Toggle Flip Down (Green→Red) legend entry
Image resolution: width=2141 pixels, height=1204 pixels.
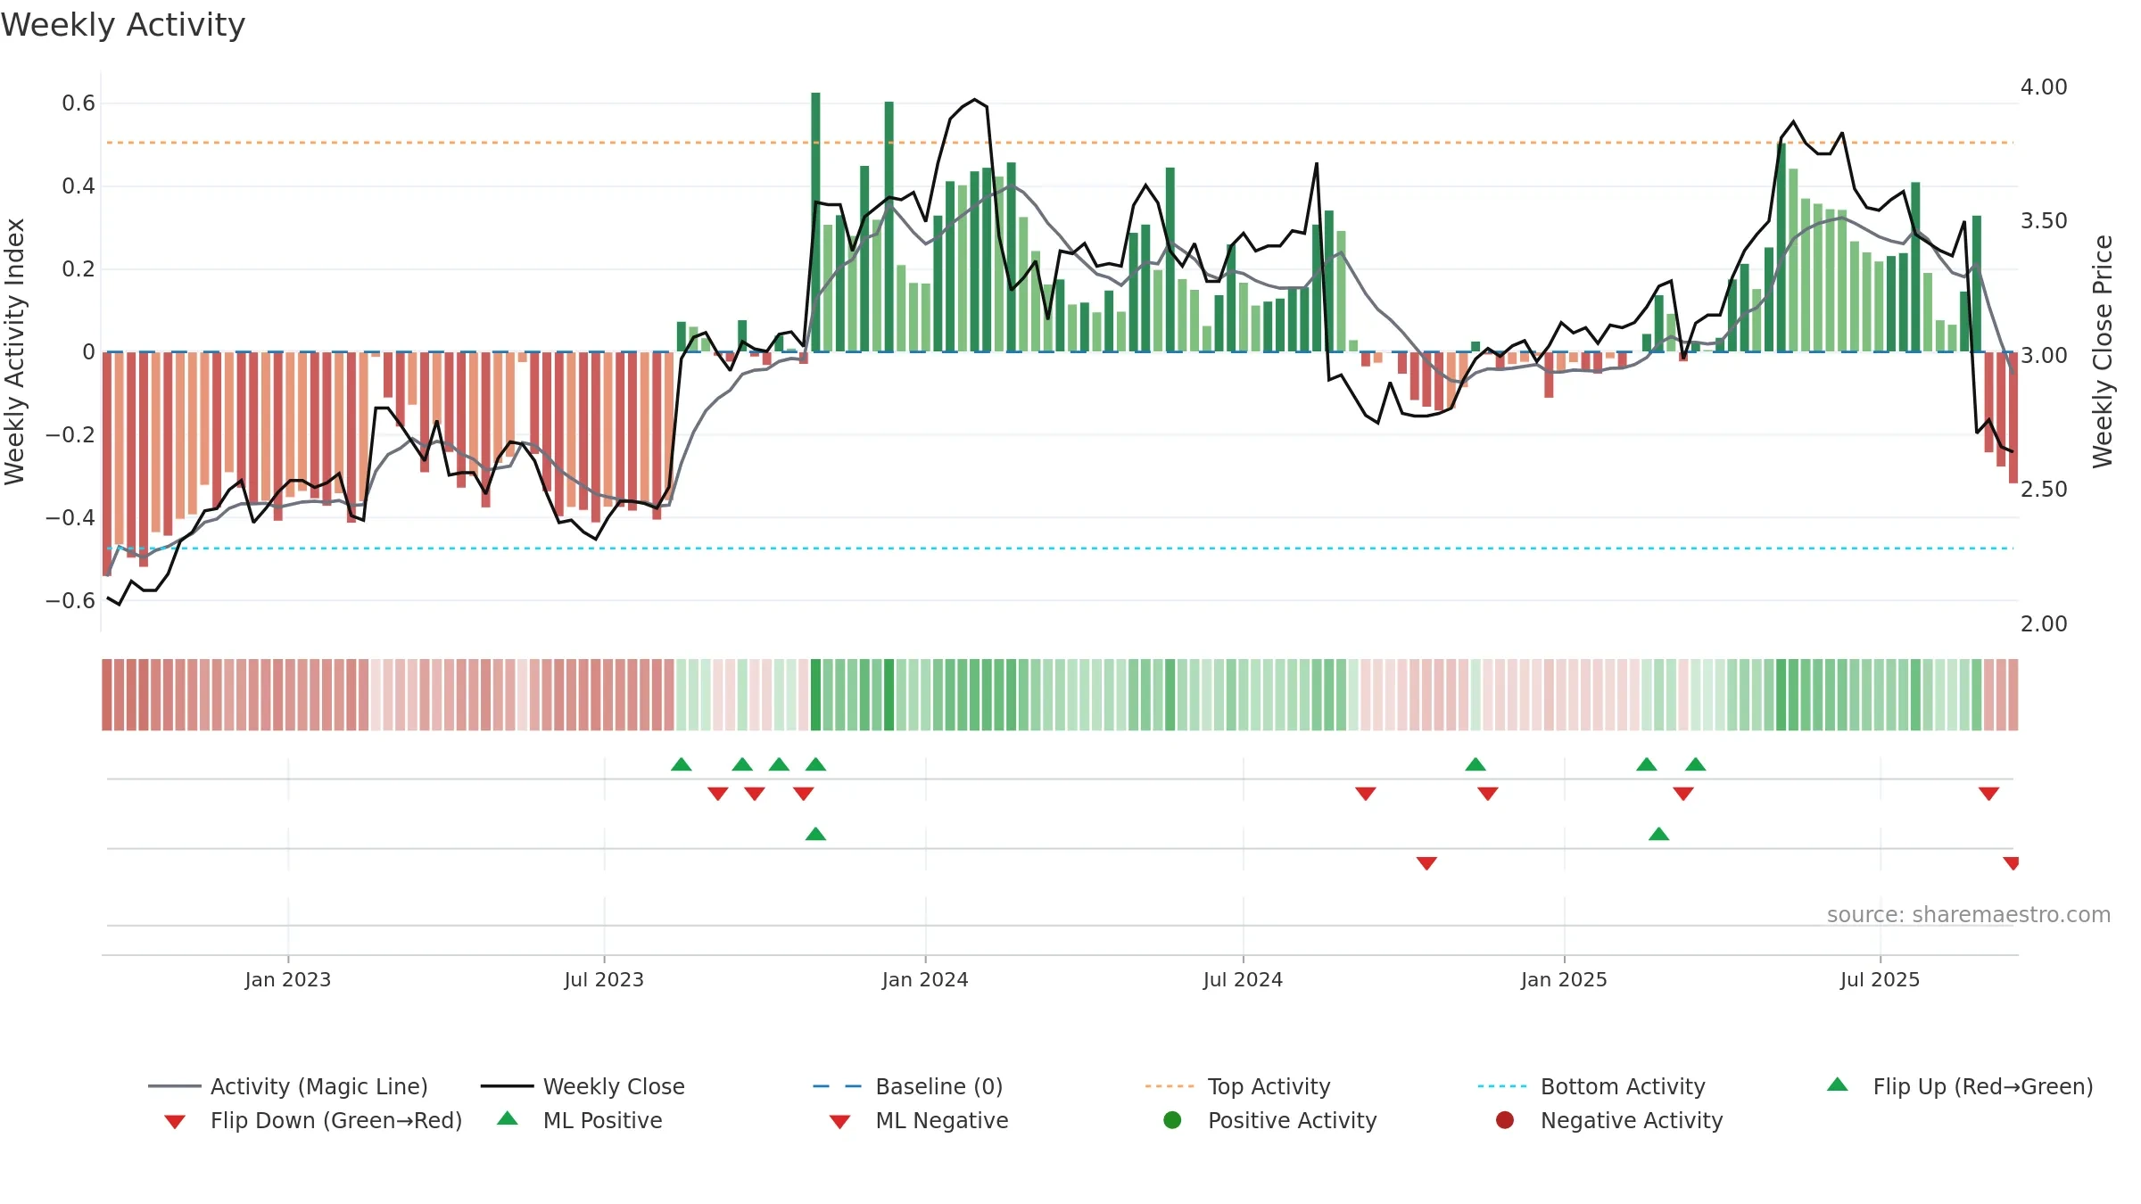click(x=313, y=1120)
